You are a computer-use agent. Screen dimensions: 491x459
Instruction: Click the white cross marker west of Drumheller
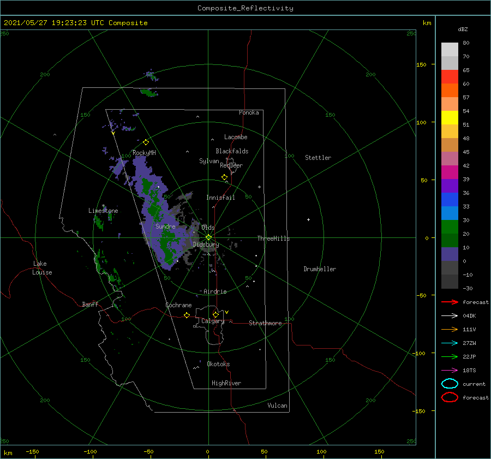click(308, 219)
